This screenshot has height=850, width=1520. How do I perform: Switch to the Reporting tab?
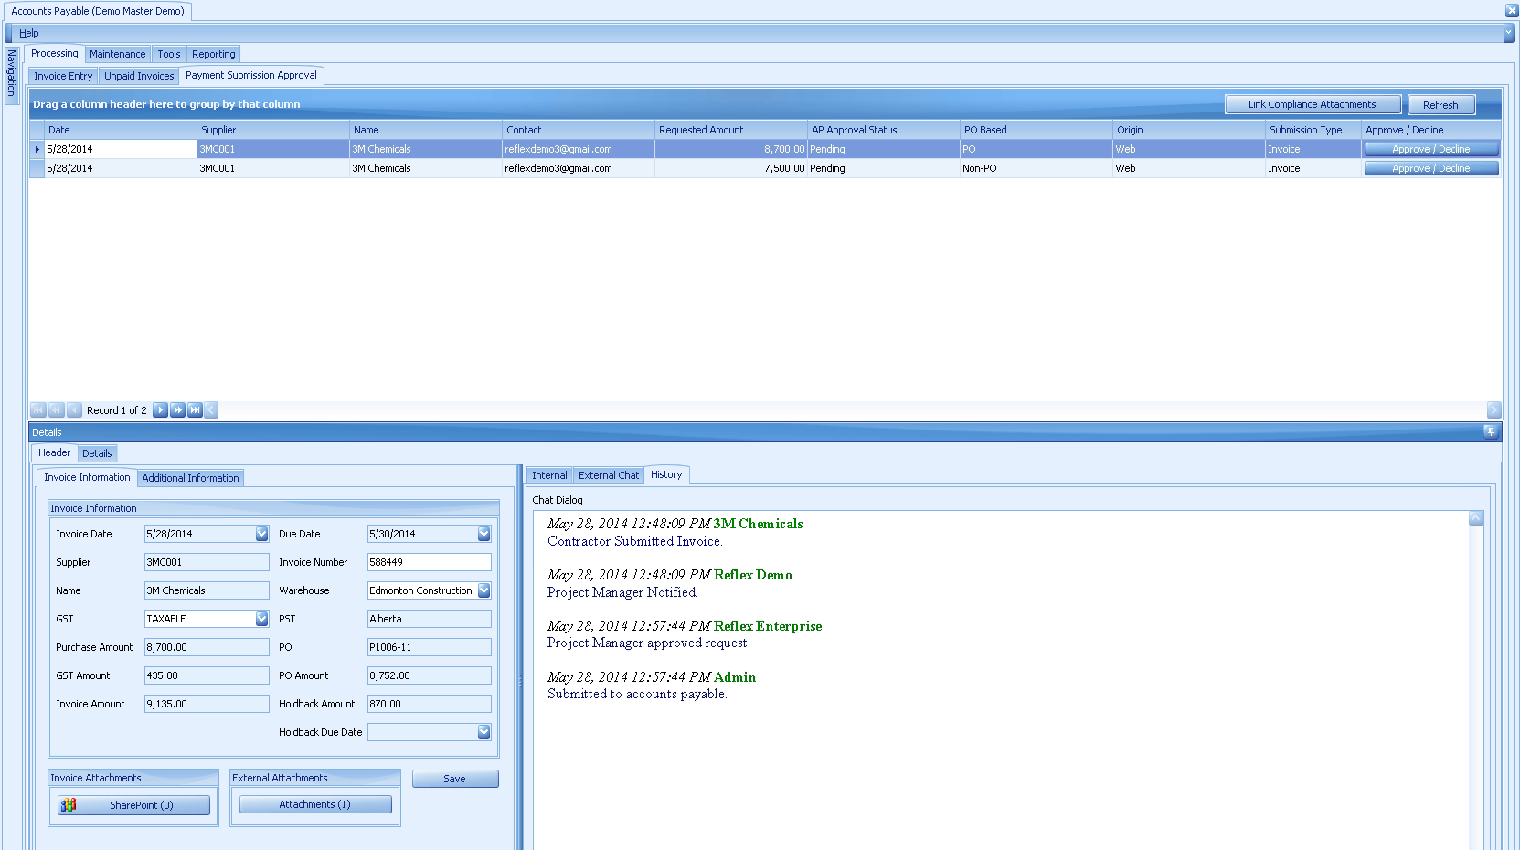click(212, 53)
